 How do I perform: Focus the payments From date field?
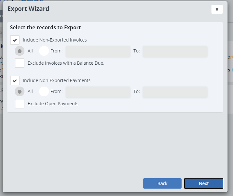pyautogui.click(x=98, y=92)
